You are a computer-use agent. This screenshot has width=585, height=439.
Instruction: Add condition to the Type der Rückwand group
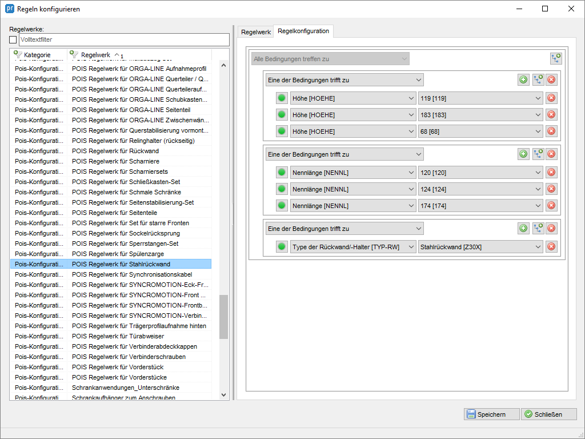523,228
